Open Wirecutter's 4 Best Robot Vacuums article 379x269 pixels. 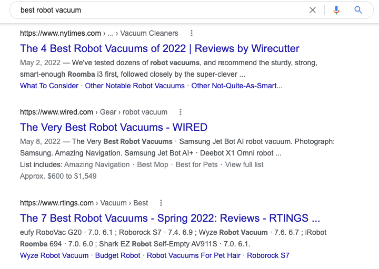tap(159, 49)
